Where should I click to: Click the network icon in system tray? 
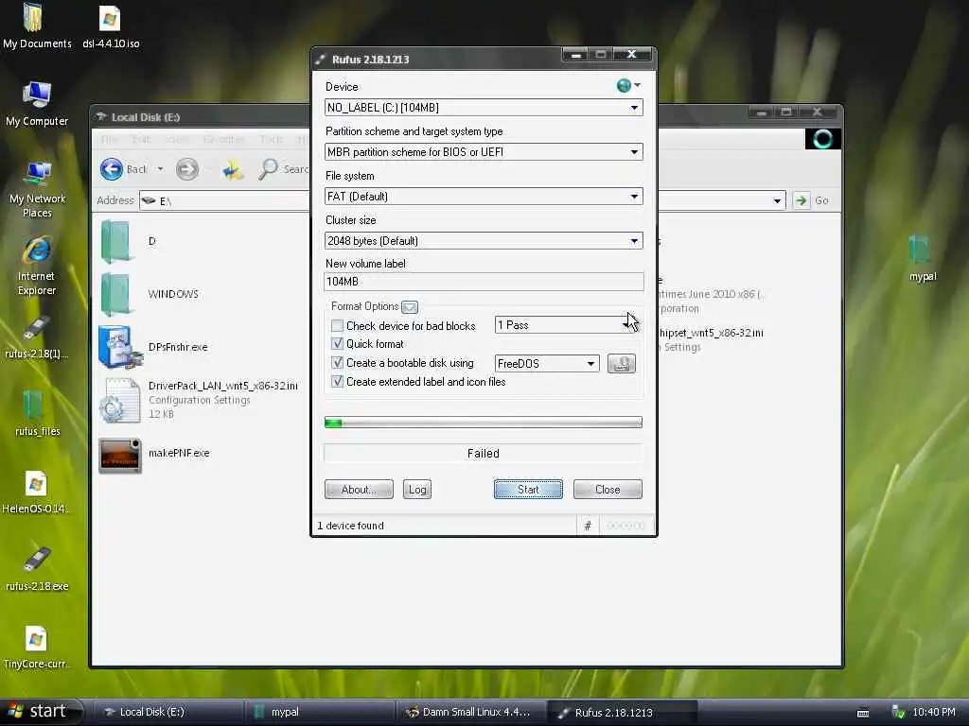coord(899,713)
